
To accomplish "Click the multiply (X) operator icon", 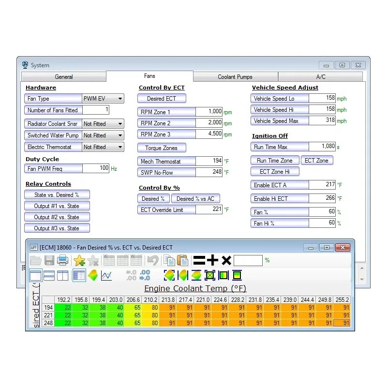I will tap(226, 260).
